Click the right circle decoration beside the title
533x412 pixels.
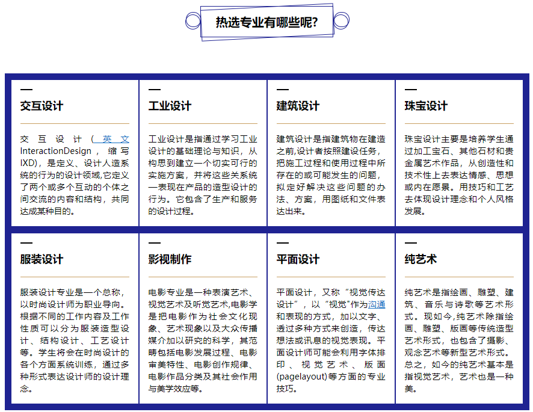pos(341,22)
